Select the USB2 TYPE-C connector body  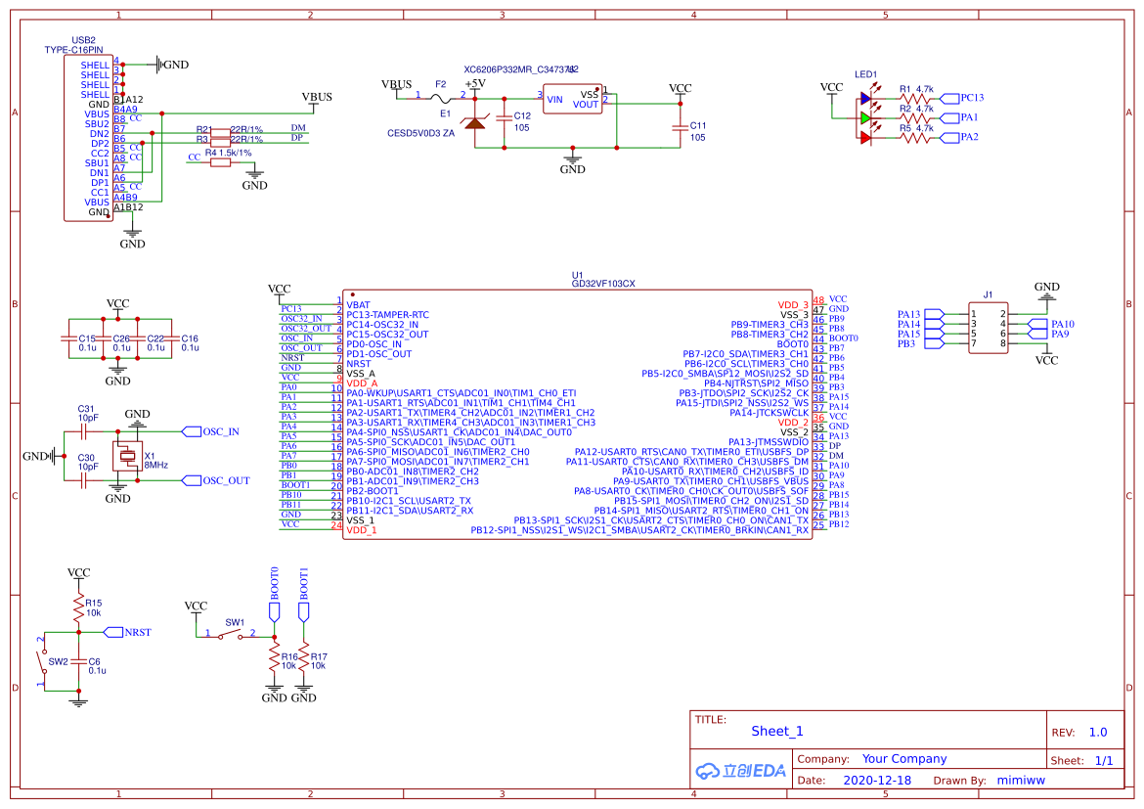(88, 139)
